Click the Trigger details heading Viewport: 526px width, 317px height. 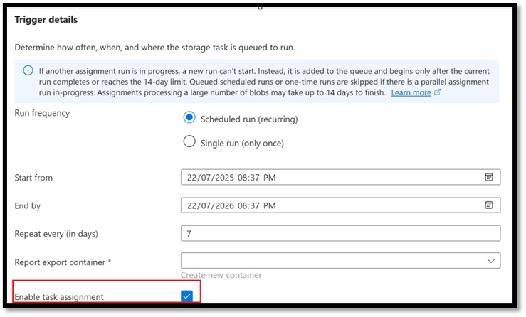pos(46,20)
